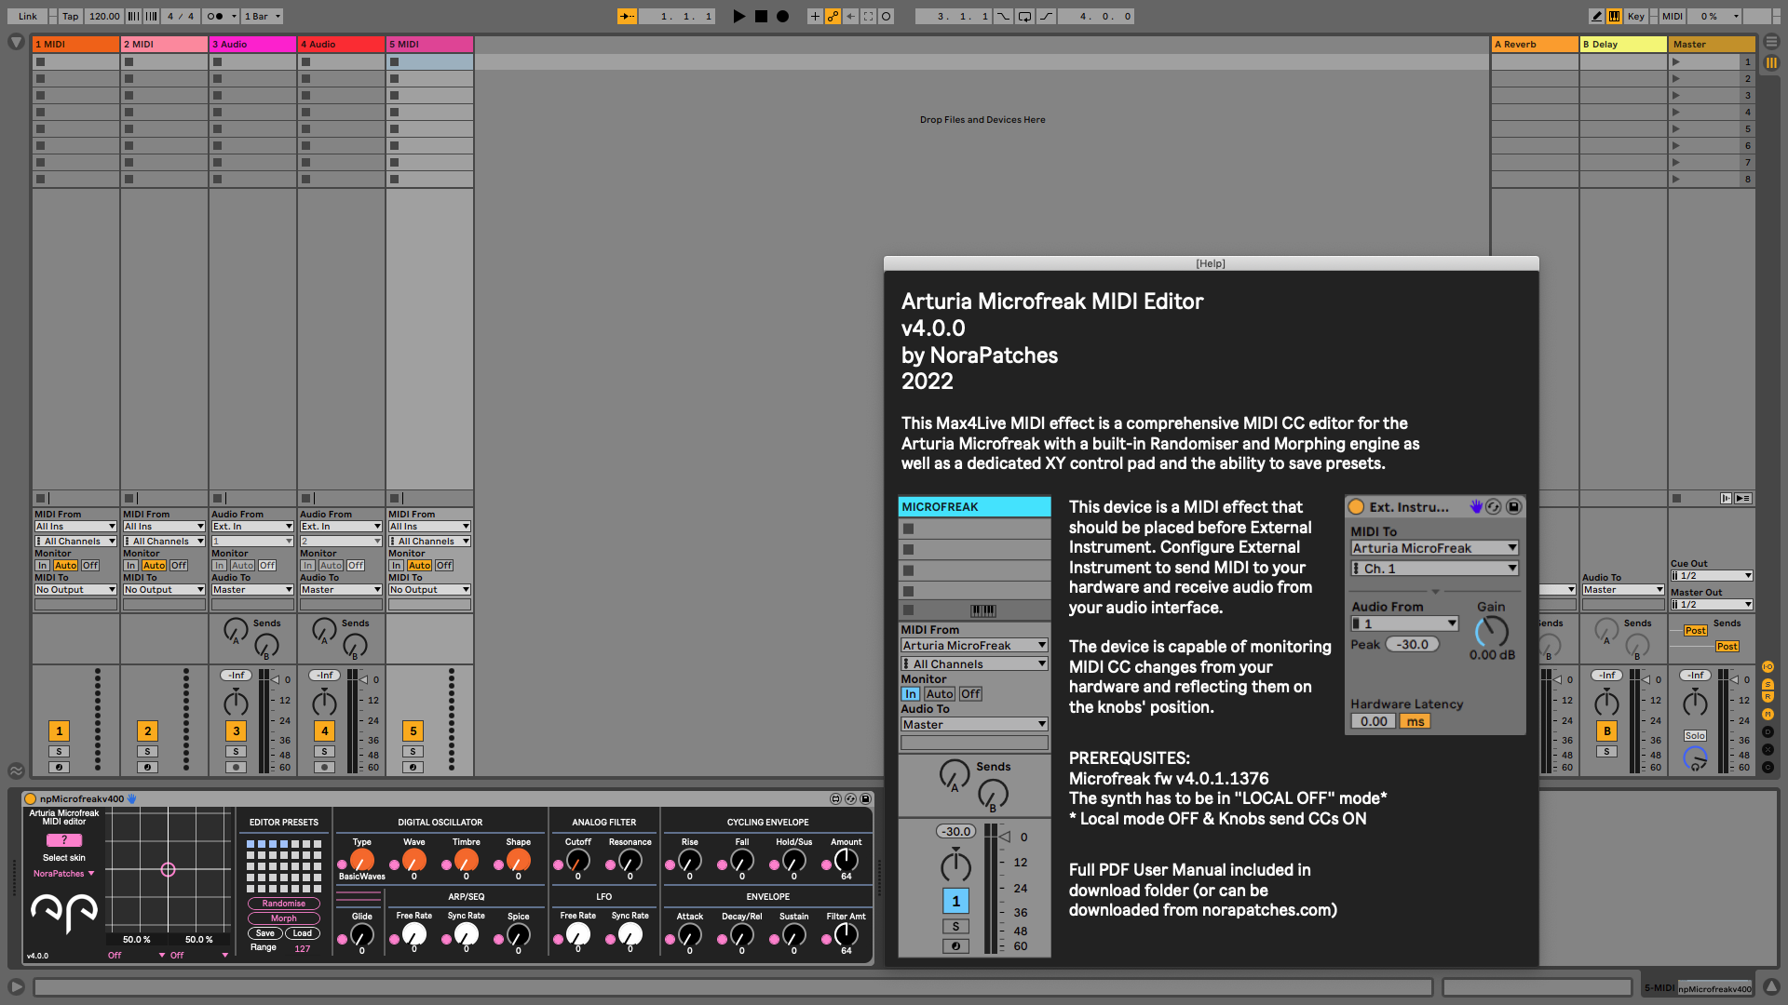Click the Cutoff knob in Analog Filter
Viewport: 1788px width, 1005px height.
coord(577,860)
